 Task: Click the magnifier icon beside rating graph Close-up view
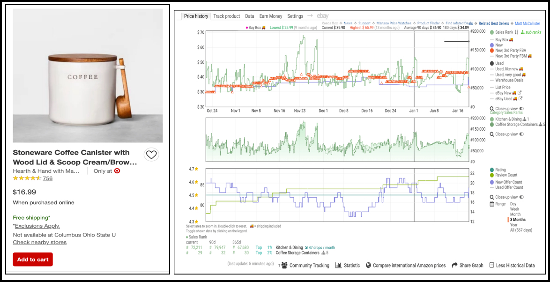[x=492, y=197]
